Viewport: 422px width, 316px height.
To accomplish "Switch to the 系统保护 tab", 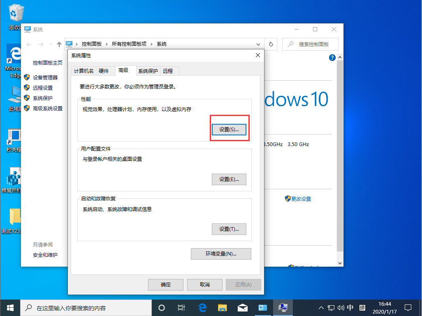I will 148,70.
